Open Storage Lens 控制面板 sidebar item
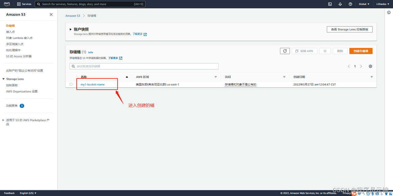 coord(12,85)
